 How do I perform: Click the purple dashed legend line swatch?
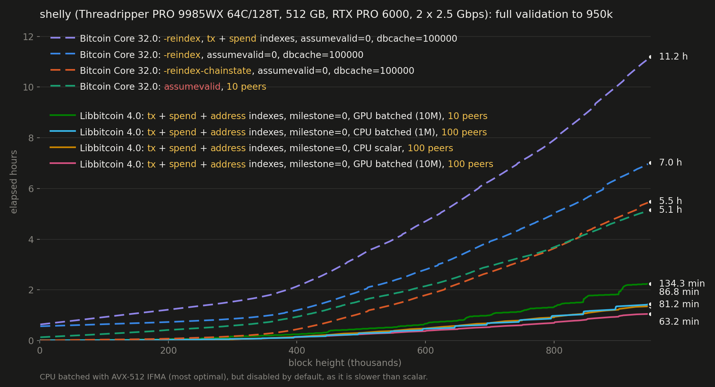point(63,39)
